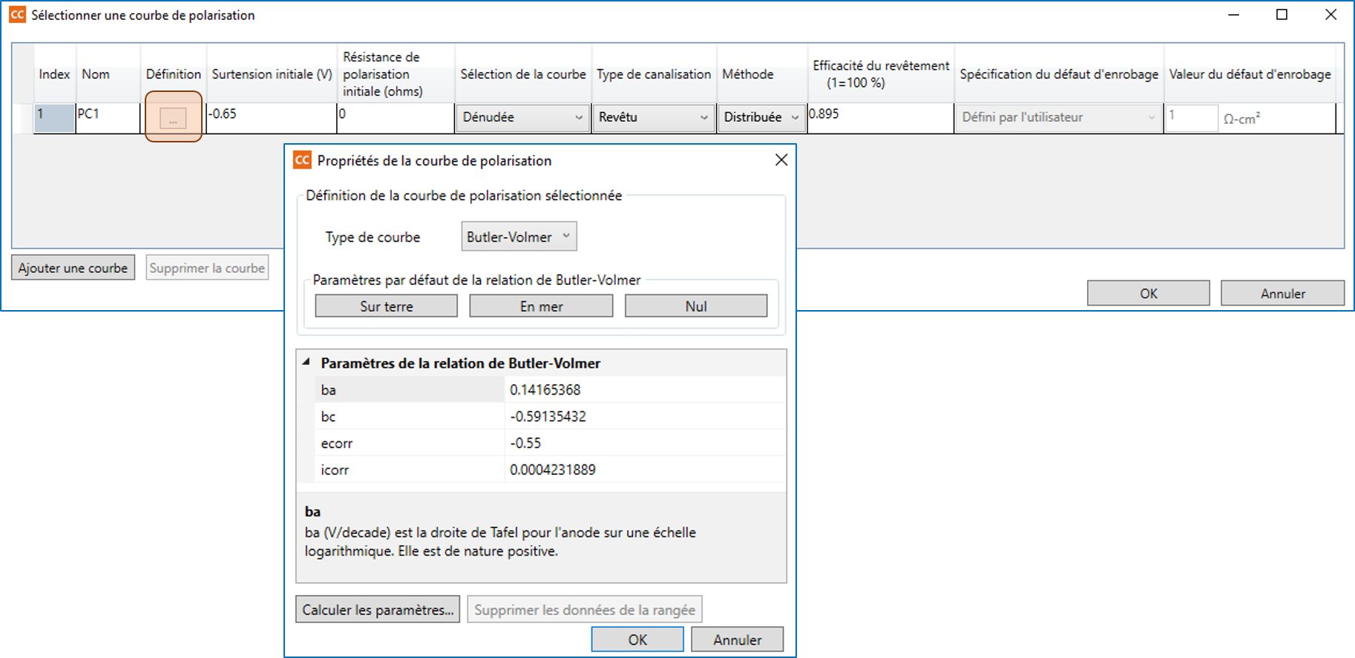Open the Type de canalisation dropdown (Revêtu)
Screen dimensions: 1355x658
[653, 117]
